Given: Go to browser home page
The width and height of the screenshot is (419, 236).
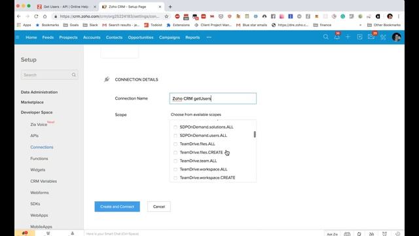Looking at the screenshot, I should [x=45, y=16].
